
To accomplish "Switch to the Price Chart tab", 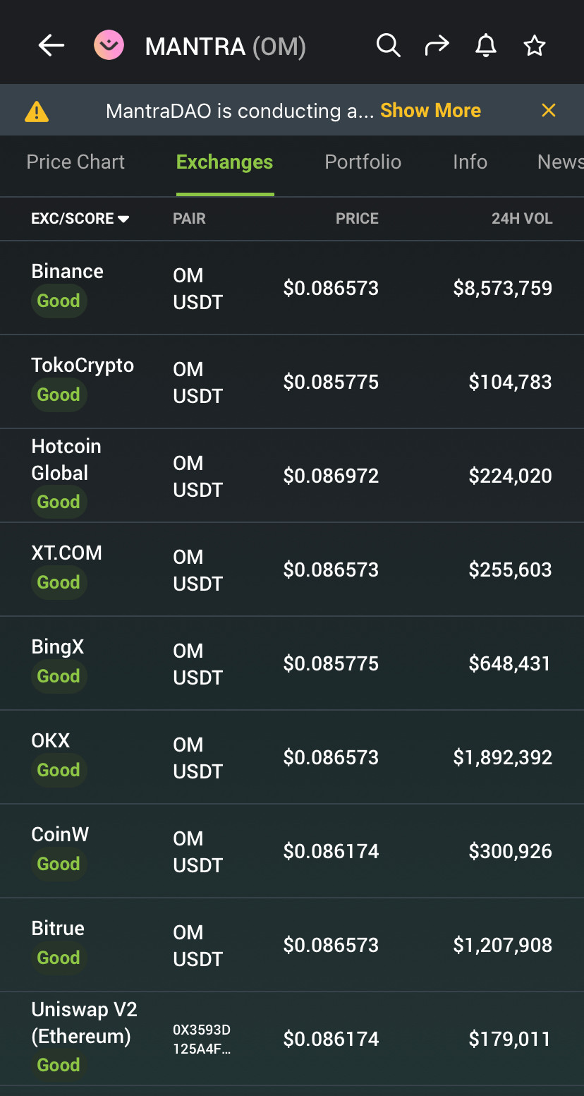I will click(x=75, y=162).
